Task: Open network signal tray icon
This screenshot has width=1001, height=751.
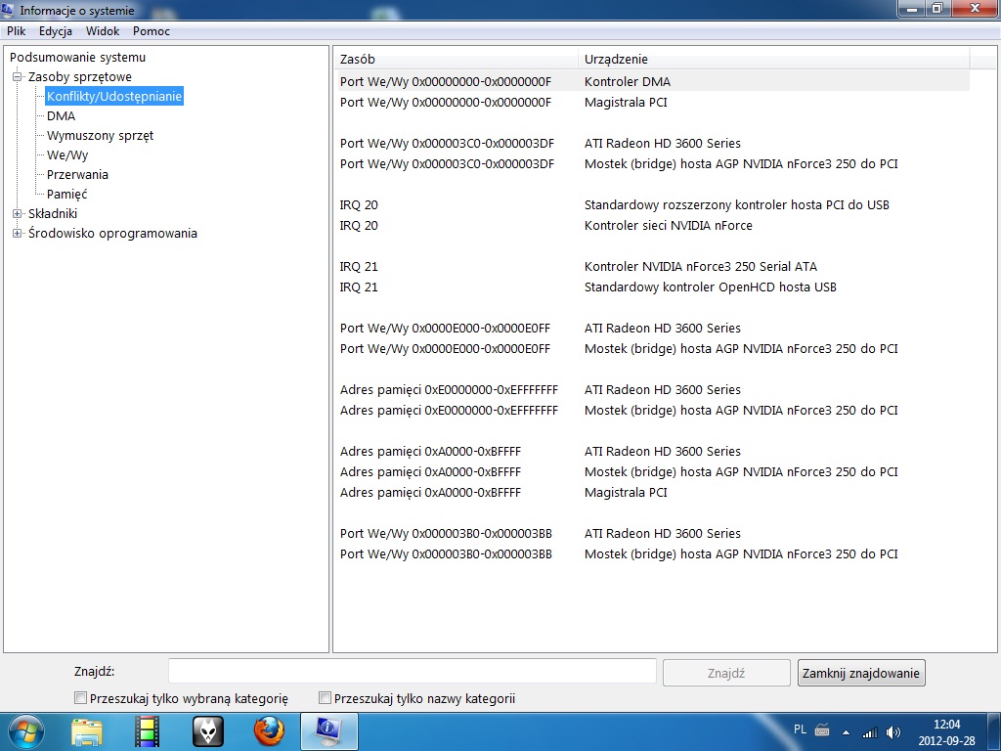Action: click(x=869, y=732)
